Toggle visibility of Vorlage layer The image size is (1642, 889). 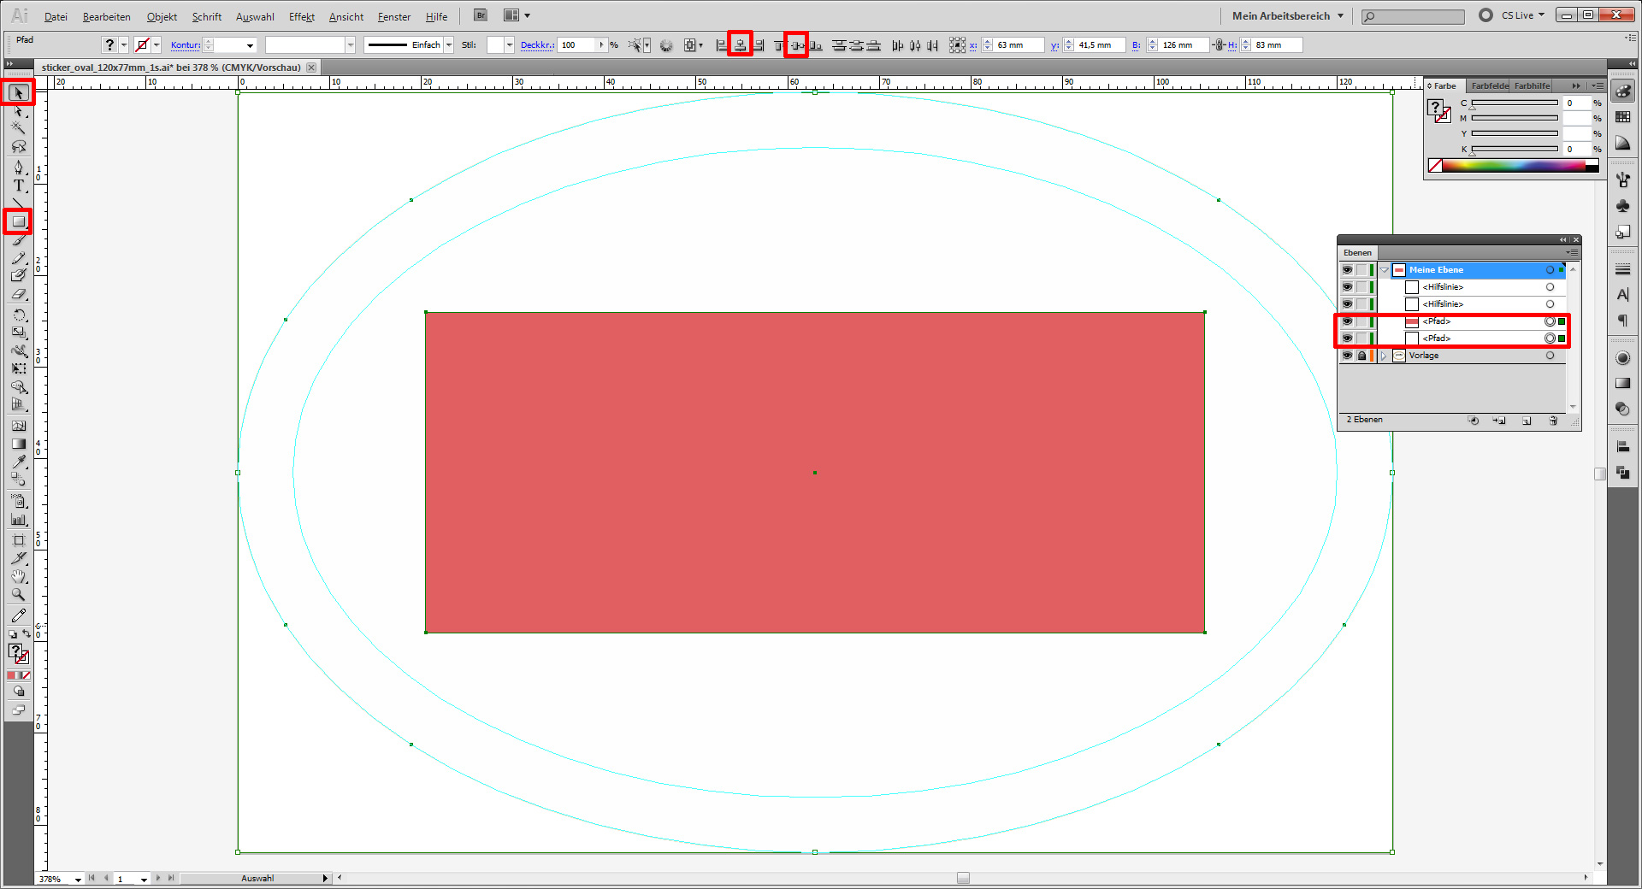tap(1347, 356)
